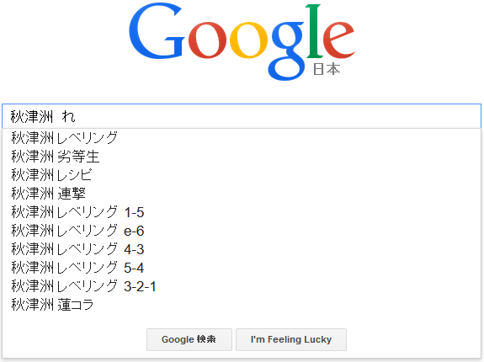Select the 秋津洲 レベリング 5-4 autocomplete entry
The width and height of the screenshot is (484, 362).
[242, 268]
